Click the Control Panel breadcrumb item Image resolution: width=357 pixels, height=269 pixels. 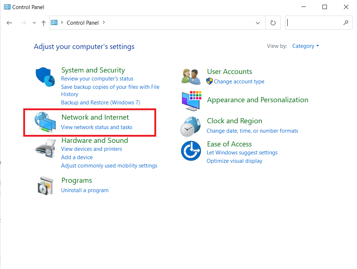tap(82, 22)
